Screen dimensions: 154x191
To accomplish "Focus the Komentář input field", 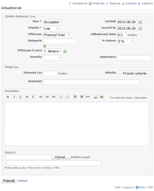I will click(x=92, y=82).
